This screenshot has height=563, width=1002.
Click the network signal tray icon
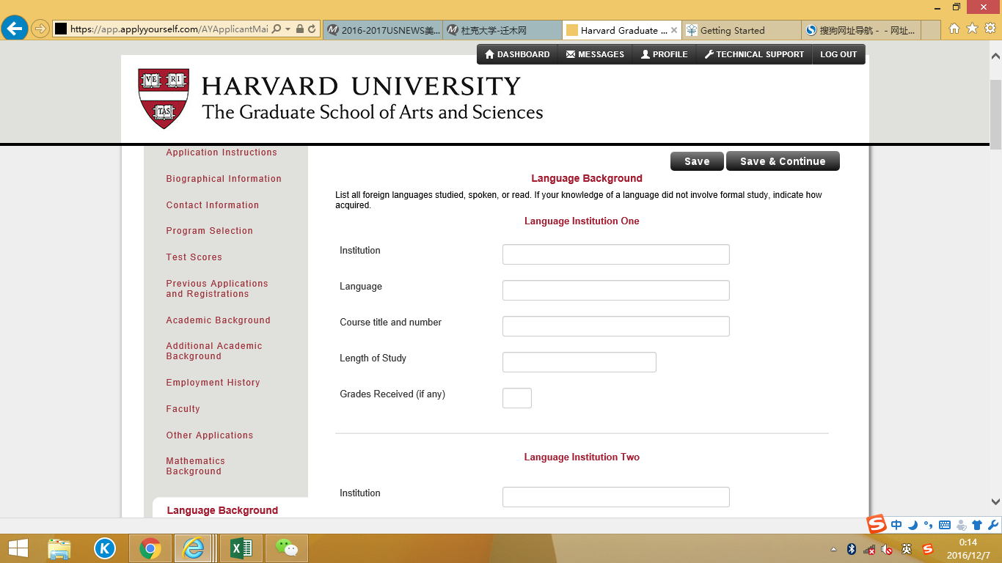(x=869, y=548)
